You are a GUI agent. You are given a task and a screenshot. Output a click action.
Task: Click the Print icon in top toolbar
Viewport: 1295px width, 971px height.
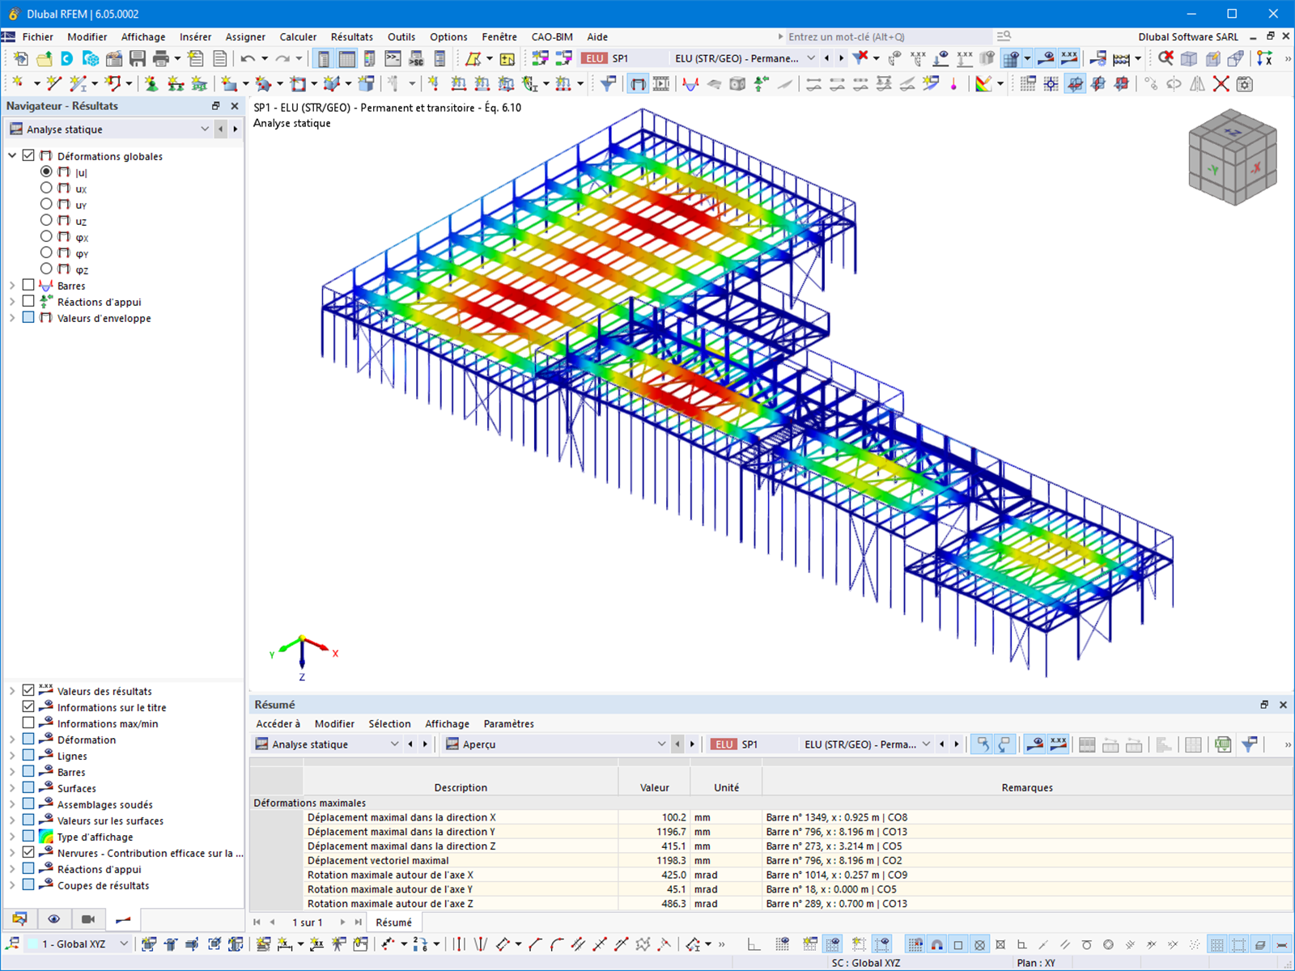point(161,58)
